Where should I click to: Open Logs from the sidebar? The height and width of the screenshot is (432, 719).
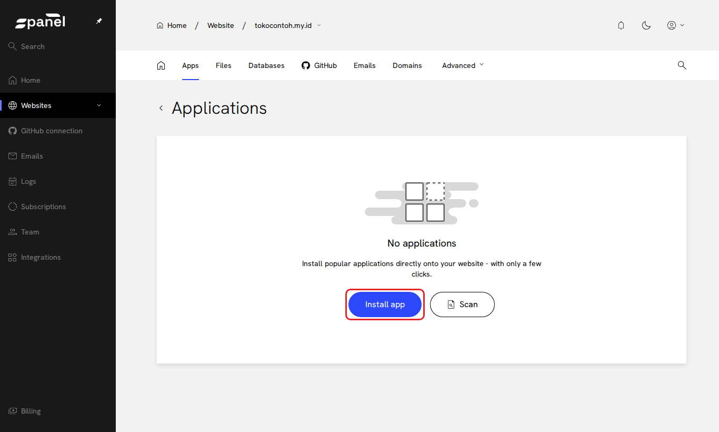click(58, 181)
